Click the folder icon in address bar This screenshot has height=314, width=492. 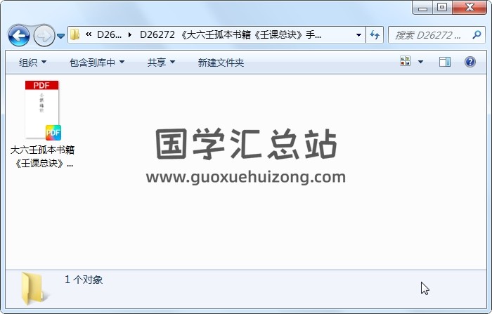75,34
